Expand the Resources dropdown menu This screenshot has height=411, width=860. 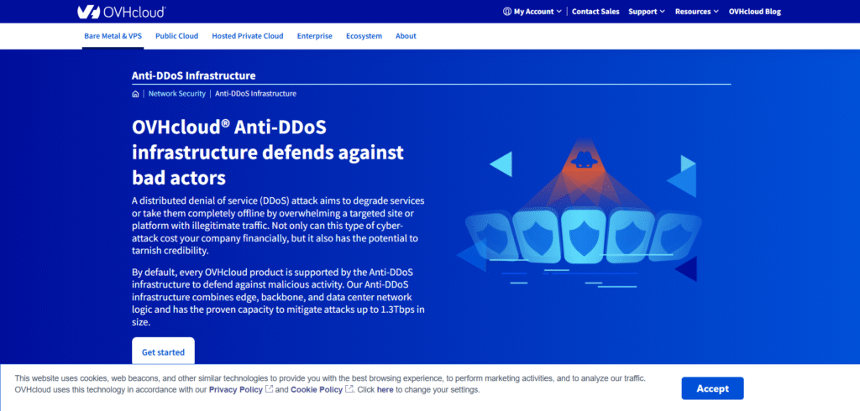coord(696,12)
